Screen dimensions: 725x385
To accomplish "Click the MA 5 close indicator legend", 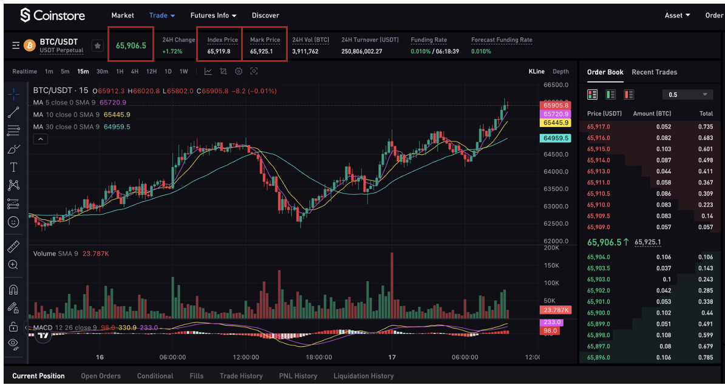I will pos(80,102).
